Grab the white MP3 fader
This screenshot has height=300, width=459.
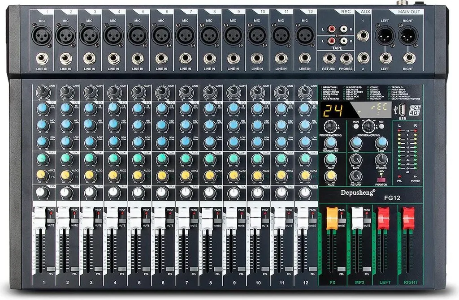357,218
